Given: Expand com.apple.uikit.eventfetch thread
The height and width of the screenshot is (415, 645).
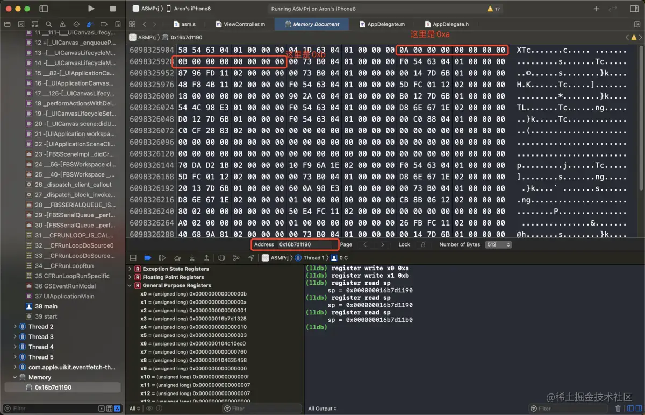Looking at the screenshot, I should [15, 367].
